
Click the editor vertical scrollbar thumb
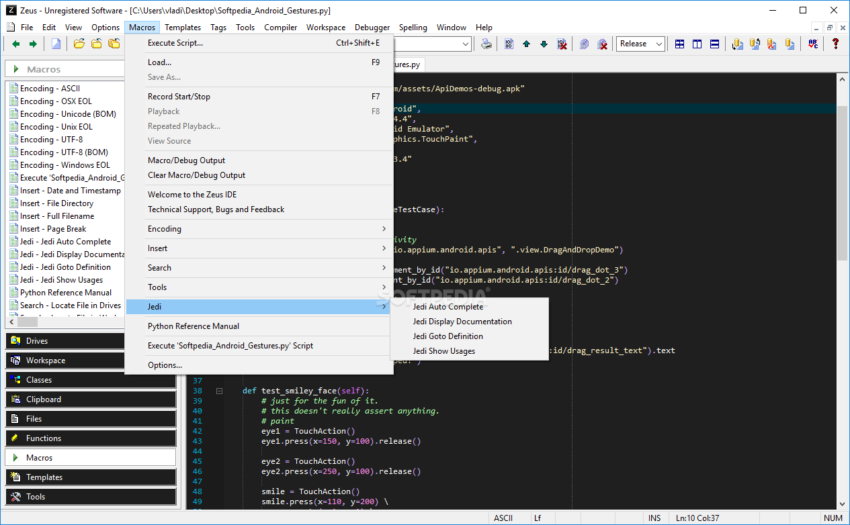pos(843,183)
